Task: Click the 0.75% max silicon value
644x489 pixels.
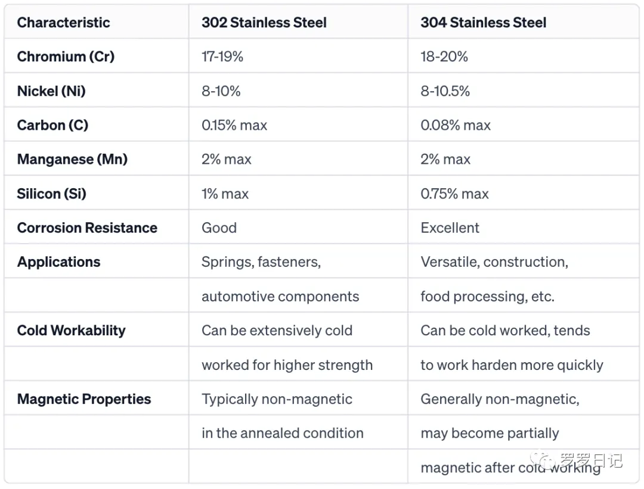Action: 454,194
